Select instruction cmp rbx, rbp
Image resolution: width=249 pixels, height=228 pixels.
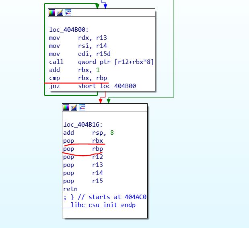pyautogui.click(x=78, y=78)
